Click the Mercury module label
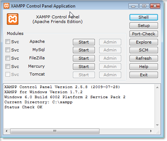 pos(36,66)
